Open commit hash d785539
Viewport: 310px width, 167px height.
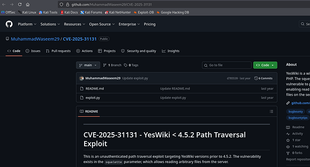click(x=232, y=78)
